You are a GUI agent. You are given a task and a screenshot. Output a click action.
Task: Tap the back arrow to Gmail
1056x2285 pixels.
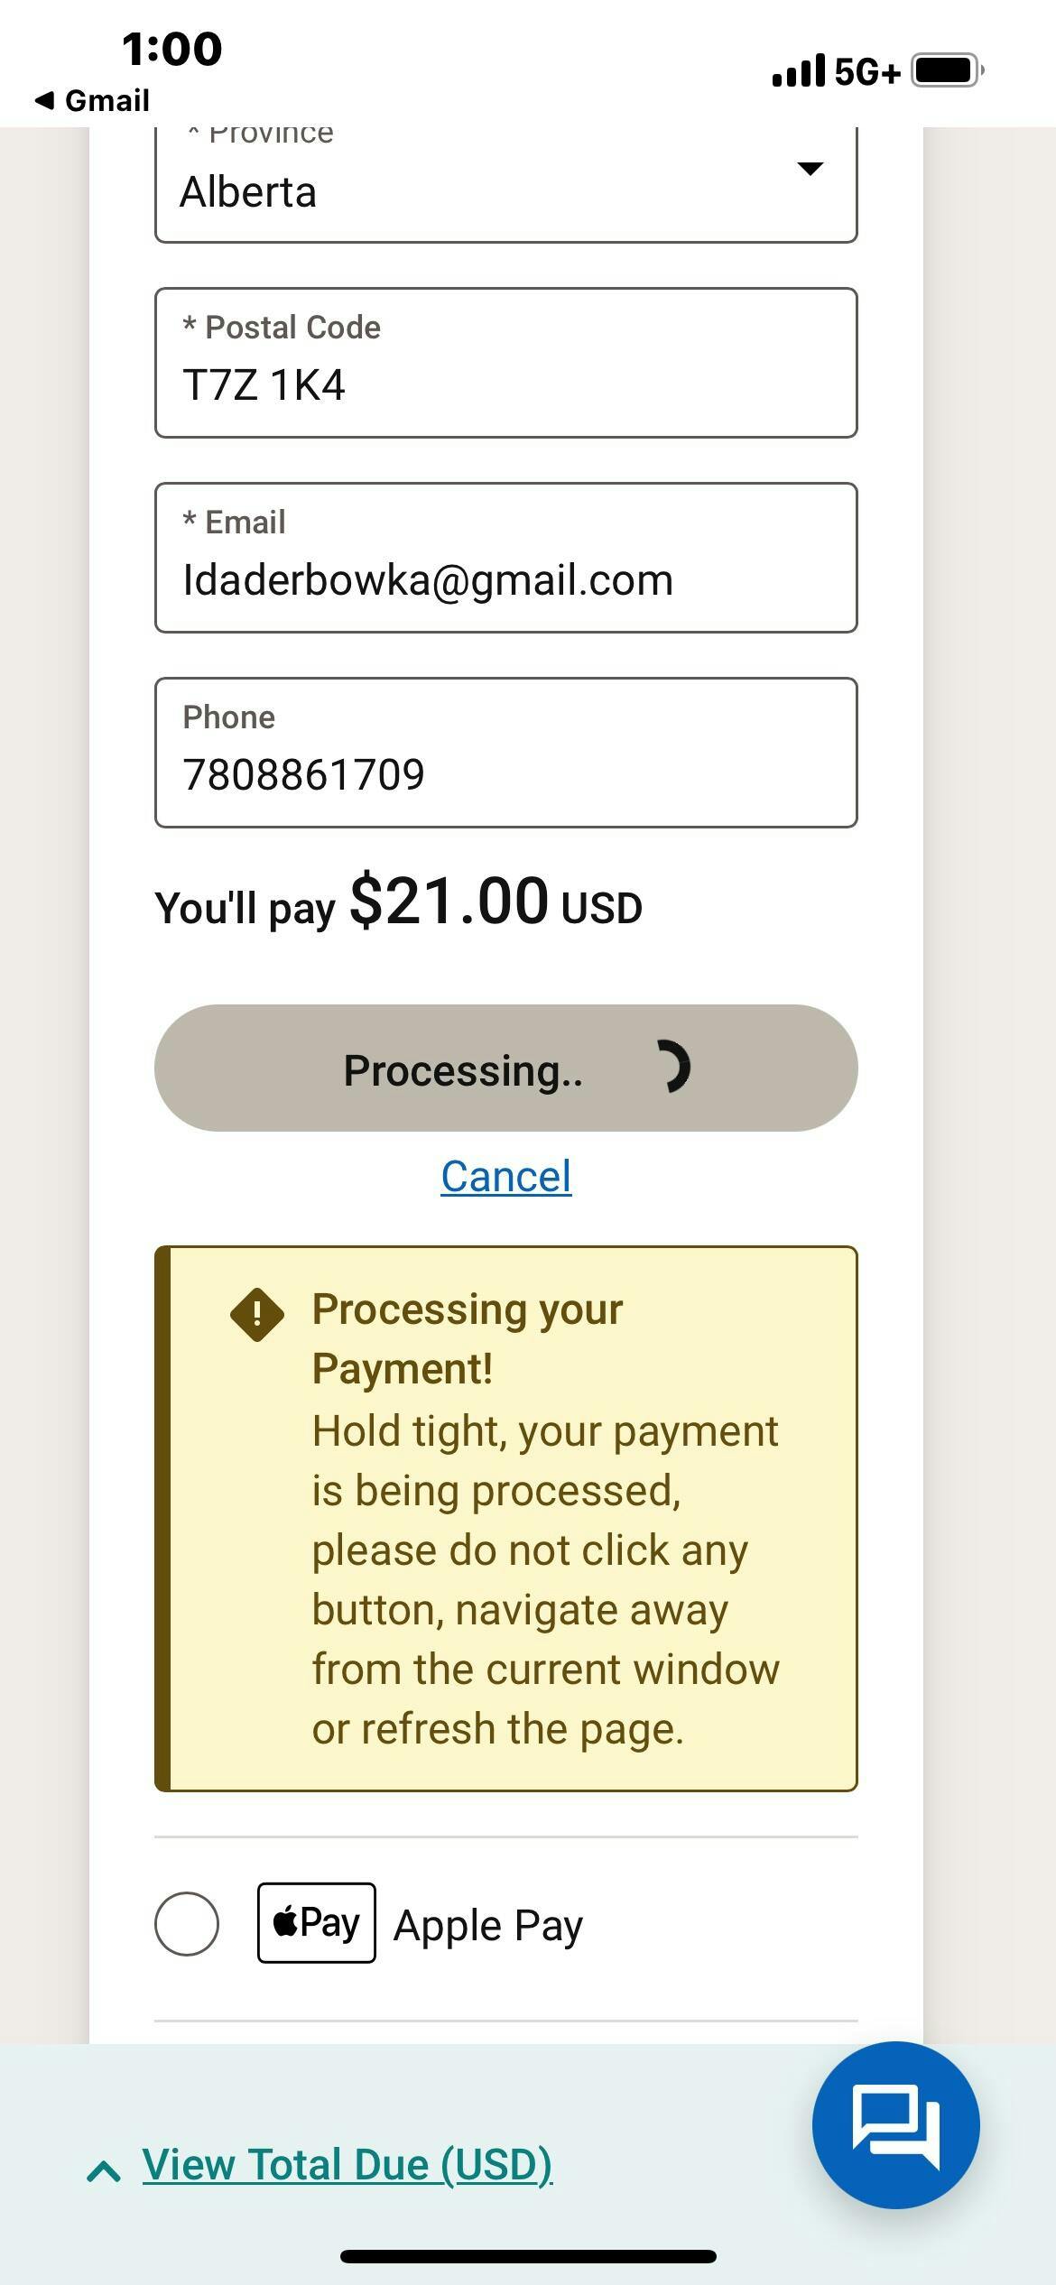click(x=45, y=100)
